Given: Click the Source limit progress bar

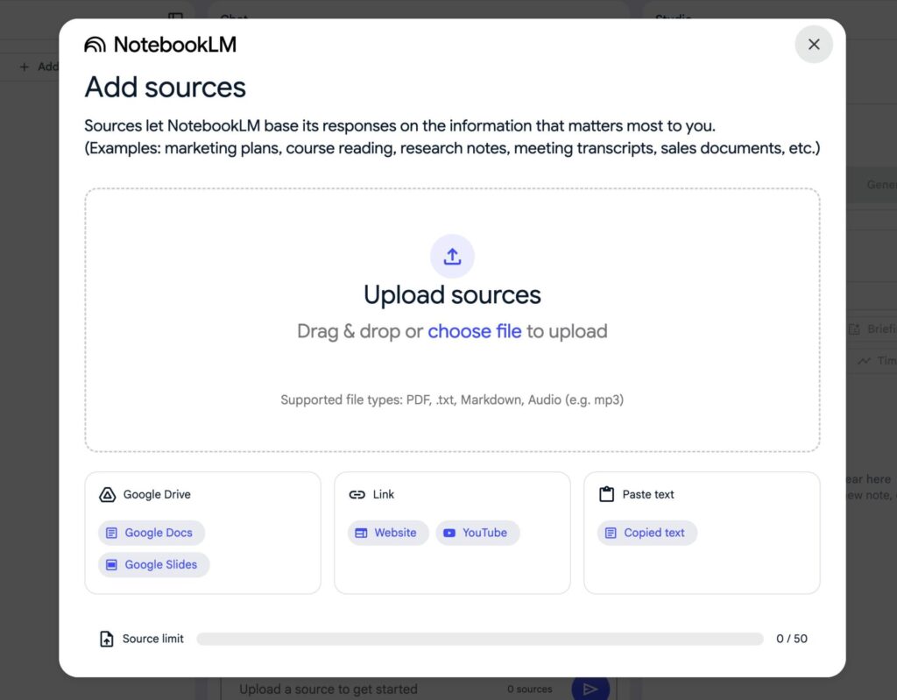Looking at the screenshot, I should (480, 639).
